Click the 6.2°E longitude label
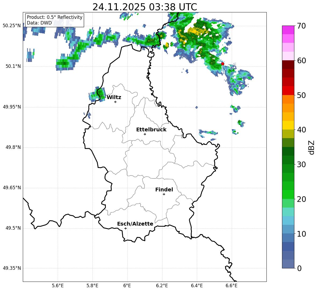 [x=162, y=286]
